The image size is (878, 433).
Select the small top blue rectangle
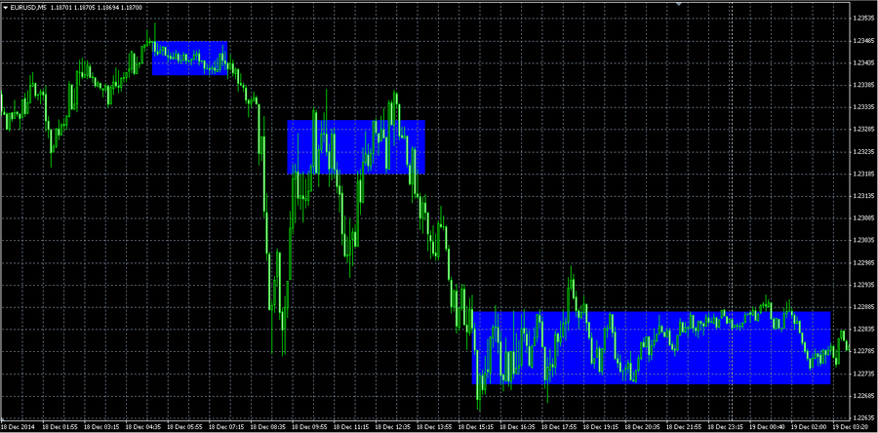(x=189, y=59)
